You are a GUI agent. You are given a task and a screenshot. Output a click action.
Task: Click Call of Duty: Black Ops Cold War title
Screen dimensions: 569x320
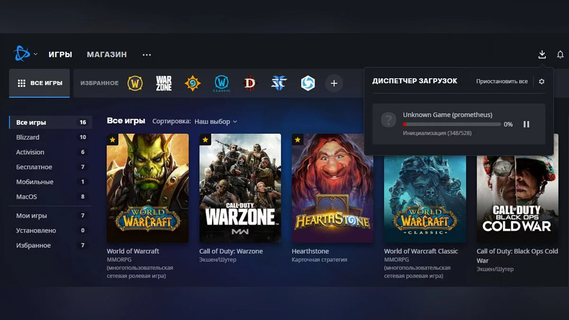[517, 256]
